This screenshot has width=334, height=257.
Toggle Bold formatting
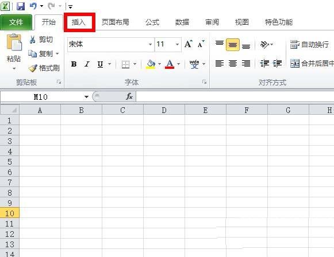pos(74,64)
